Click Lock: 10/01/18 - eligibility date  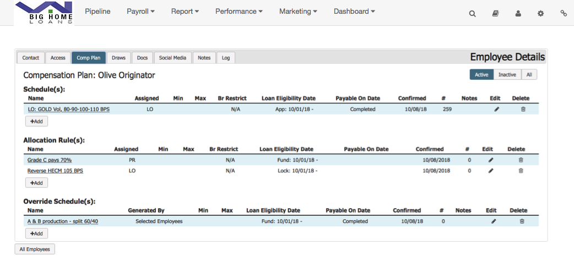click(x=297, y=171)
